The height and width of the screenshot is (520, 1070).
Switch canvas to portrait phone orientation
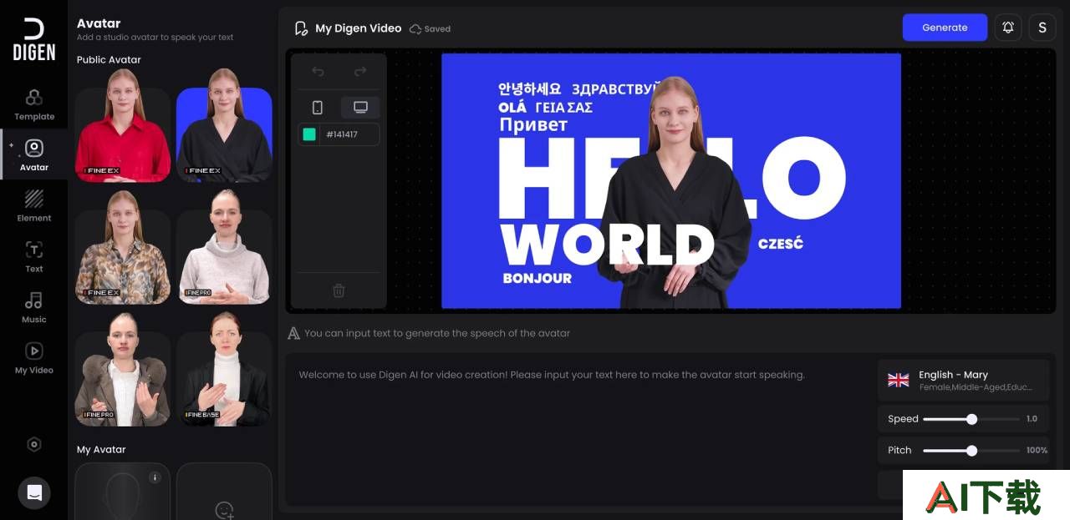click(318, 108)
